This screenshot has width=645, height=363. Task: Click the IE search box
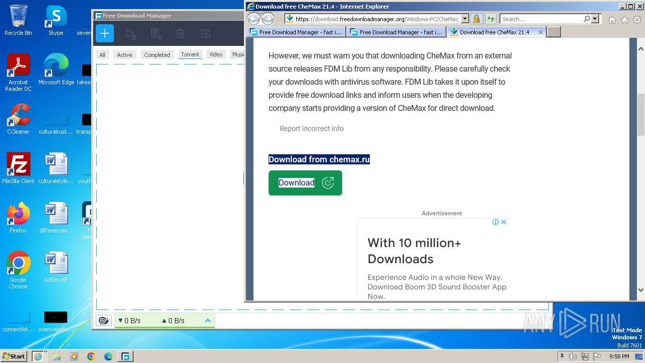[x=541, y=19]
